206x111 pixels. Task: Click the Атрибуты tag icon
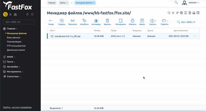84,21
